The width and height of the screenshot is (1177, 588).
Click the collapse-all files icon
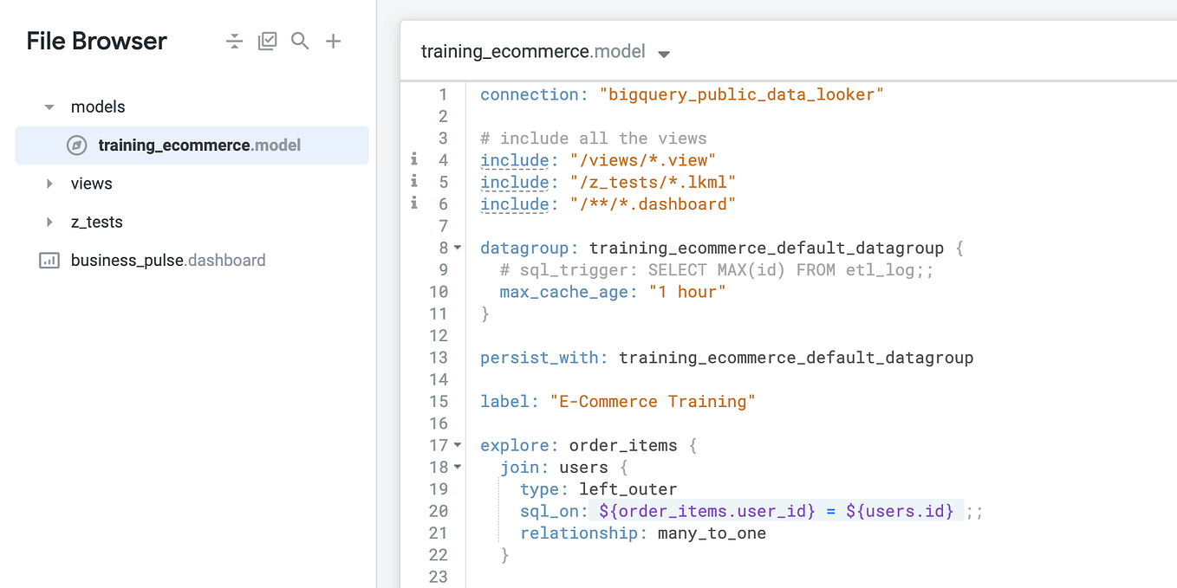coord(234,41)
